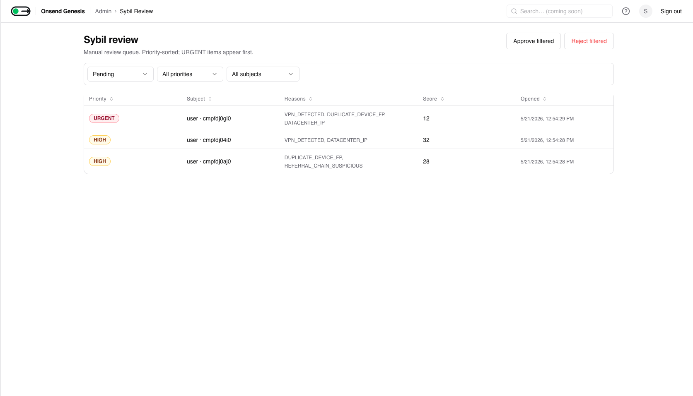Open the help question mark icon

(626, 11)
